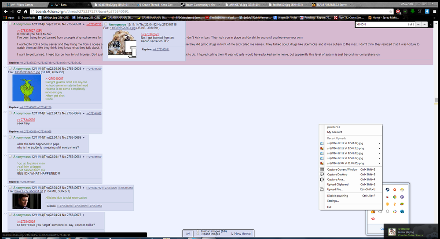Bookmark this page with the star icon

(x=391, y=11)
